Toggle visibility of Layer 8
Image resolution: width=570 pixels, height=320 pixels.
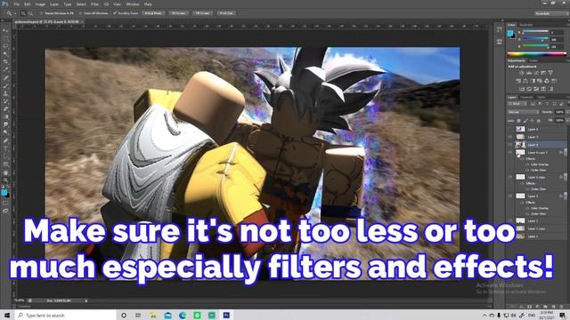[510, 129]
